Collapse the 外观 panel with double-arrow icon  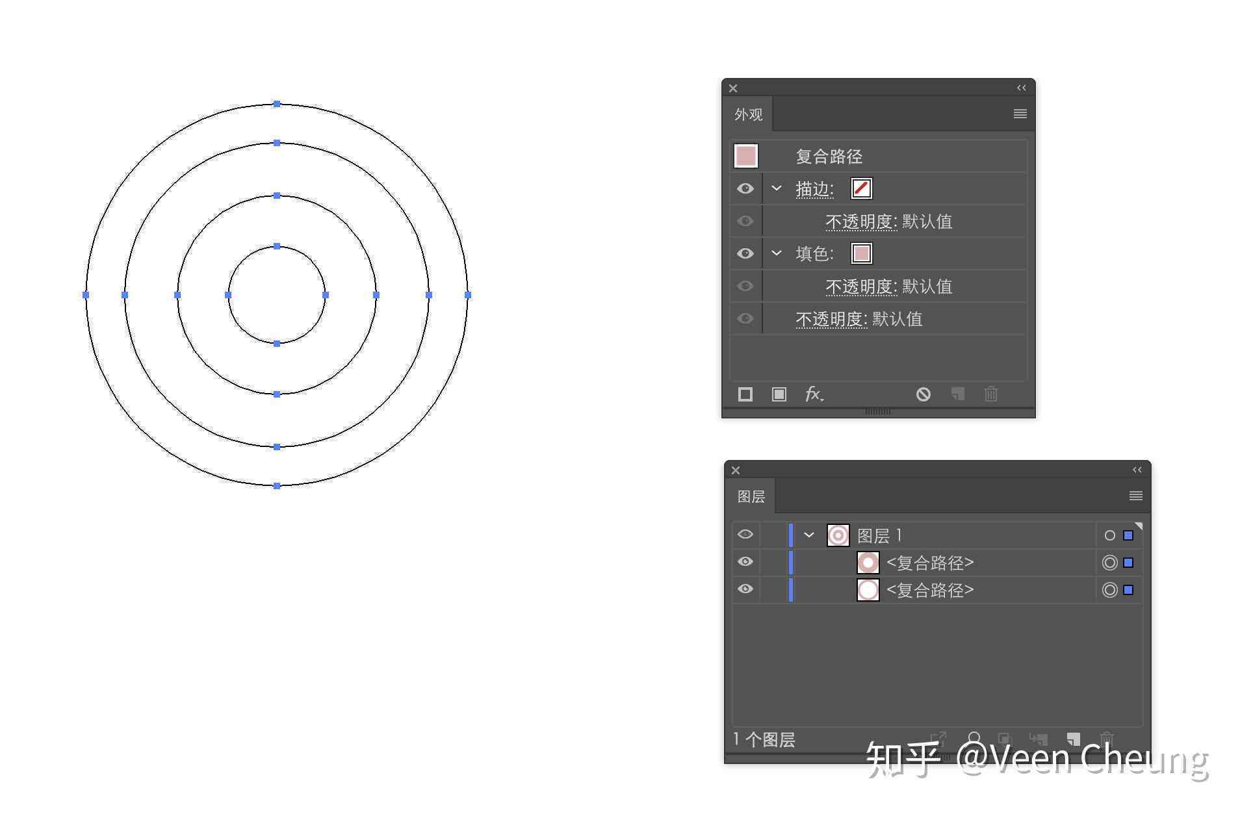tap(1022, 88)
